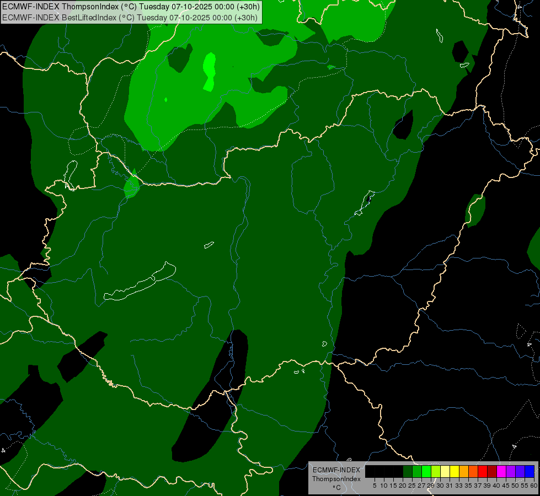Click the medium green 25-27 legend swatch
540x496 pixels.
coord(417,471)
